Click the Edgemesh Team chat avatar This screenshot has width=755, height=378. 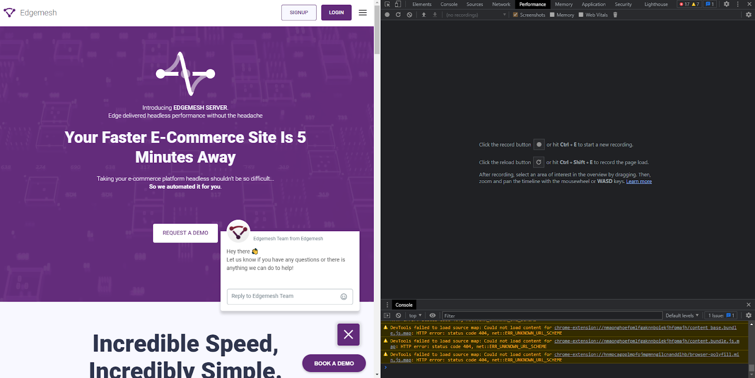tap(238, 231)
